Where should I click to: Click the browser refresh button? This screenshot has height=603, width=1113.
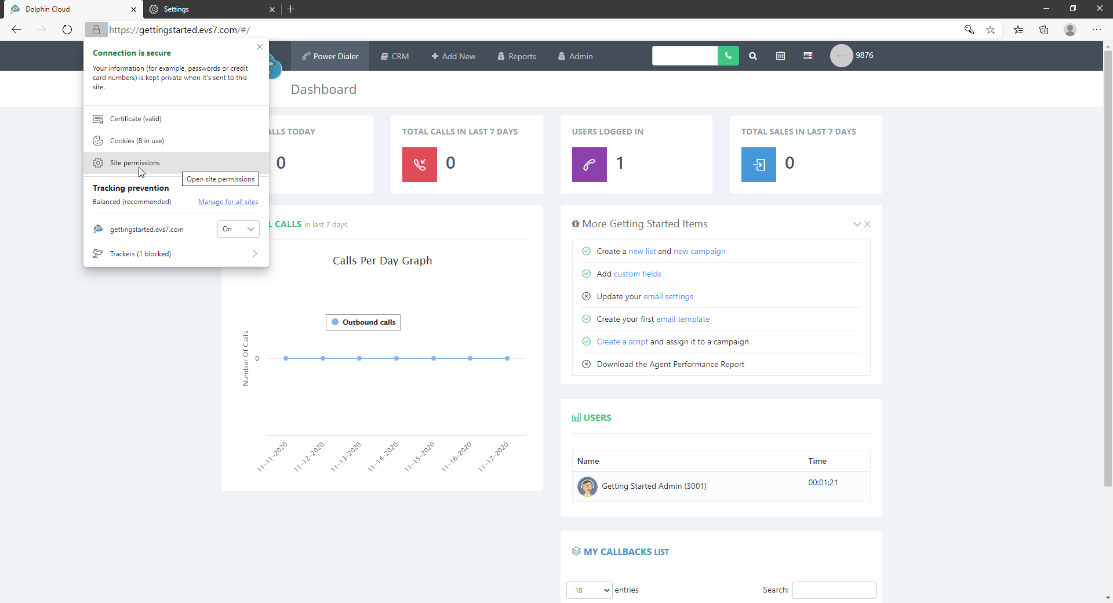[67, 30]
